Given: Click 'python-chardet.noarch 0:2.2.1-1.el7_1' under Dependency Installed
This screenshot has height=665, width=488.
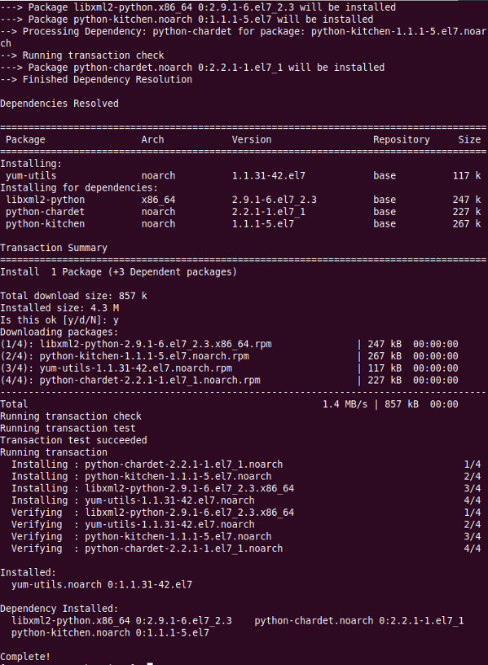Looking at the screenshot, I should click(x=359, y=620).
